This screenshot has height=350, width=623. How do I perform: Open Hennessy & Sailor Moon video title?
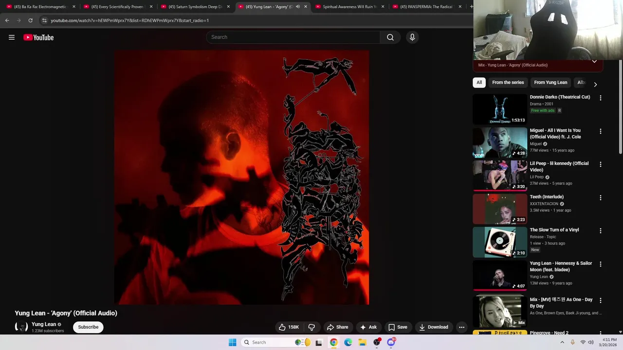tap(561, 266)
